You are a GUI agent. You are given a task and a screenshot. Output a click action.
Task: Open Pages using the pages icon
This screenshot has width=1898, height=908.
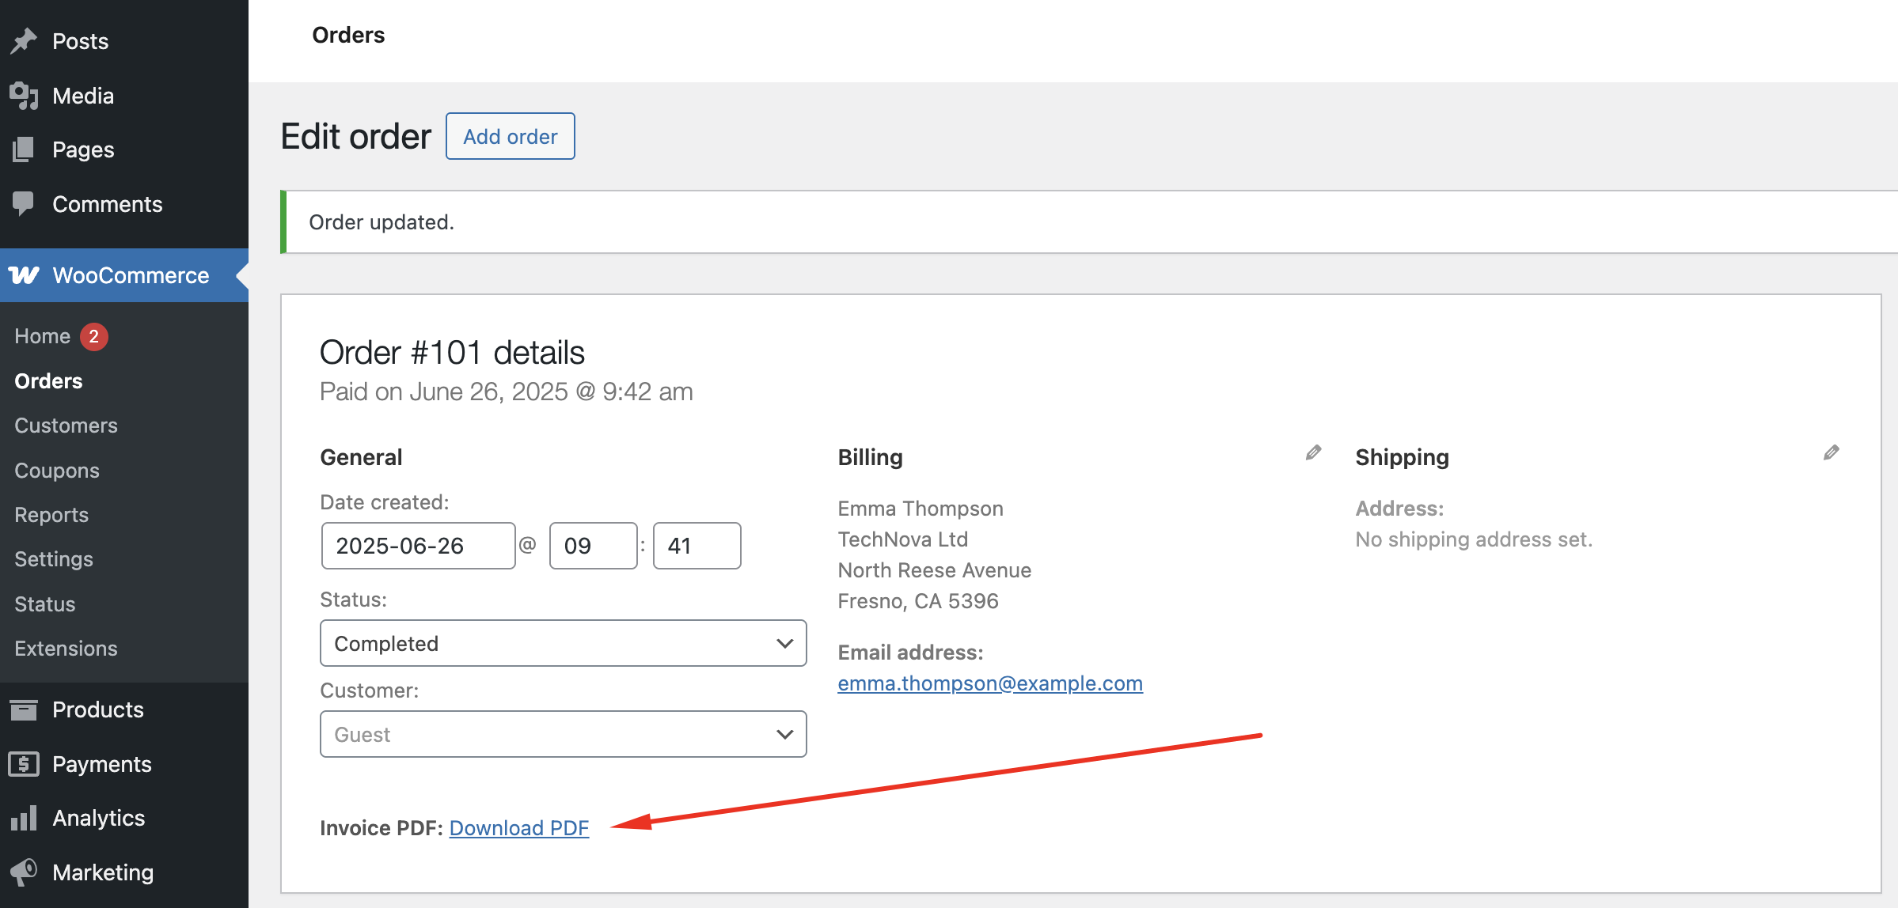pyautogui.click(x=25, y=149)
